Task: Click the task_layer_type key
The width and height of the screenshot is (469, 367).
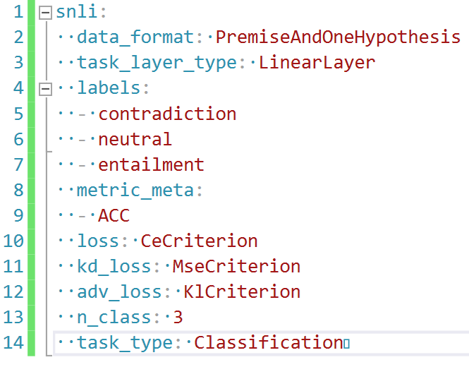Action: coord(157,63)
